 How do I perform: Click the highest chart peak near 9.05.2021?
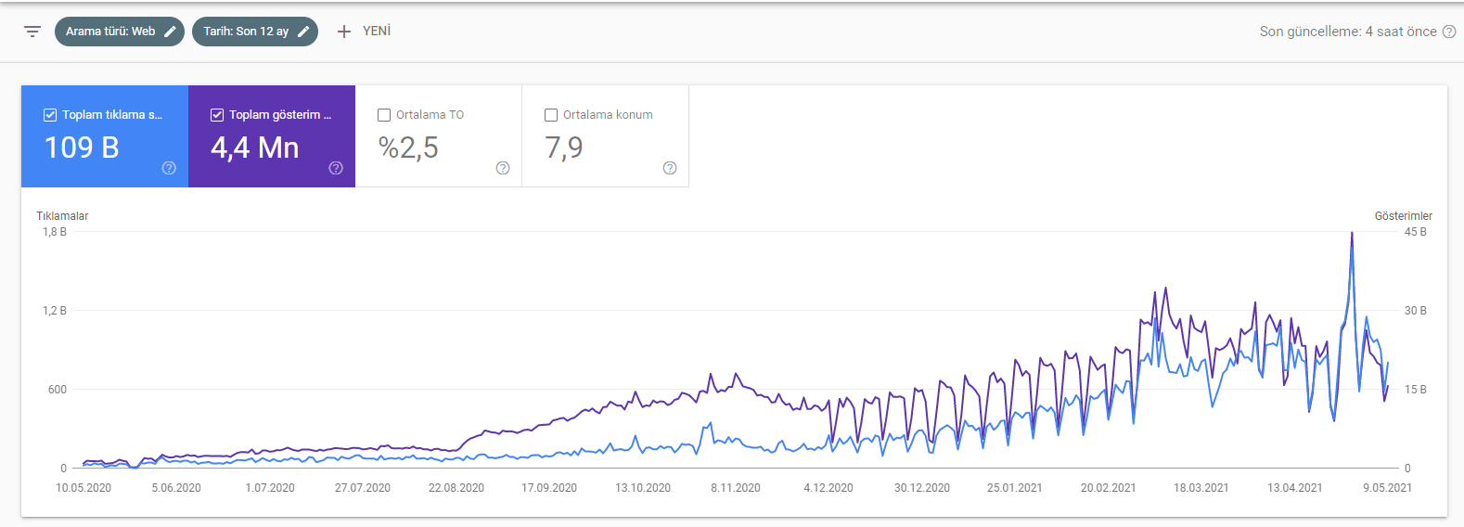[1352, 234]
